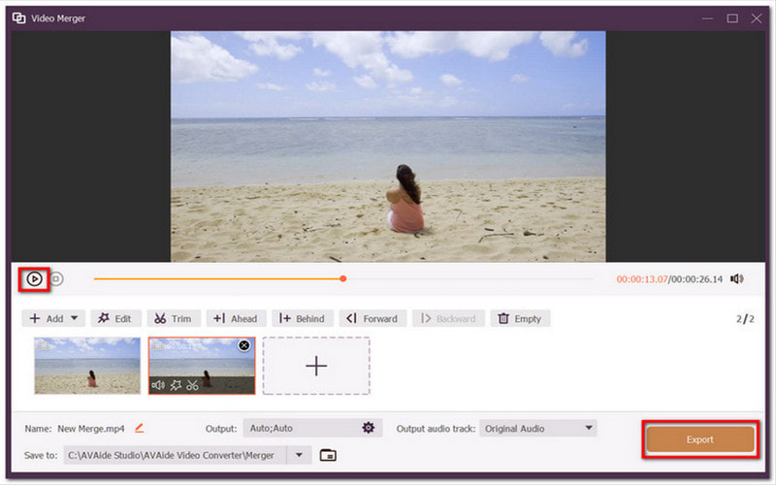Rename the file using the pencil icon
This screenshot has height=485, width=776.
pyautogui.click(x=140, y=428)
